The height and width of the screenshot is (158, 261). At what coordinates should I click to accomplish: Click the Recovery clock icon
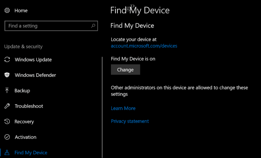tap(7, 121)
